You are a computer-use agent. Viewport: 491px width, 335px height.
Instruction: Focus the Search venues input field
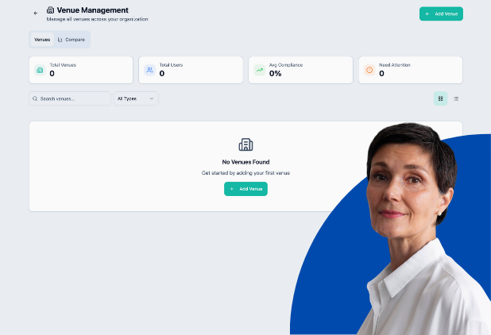click(x=73, y=98)
